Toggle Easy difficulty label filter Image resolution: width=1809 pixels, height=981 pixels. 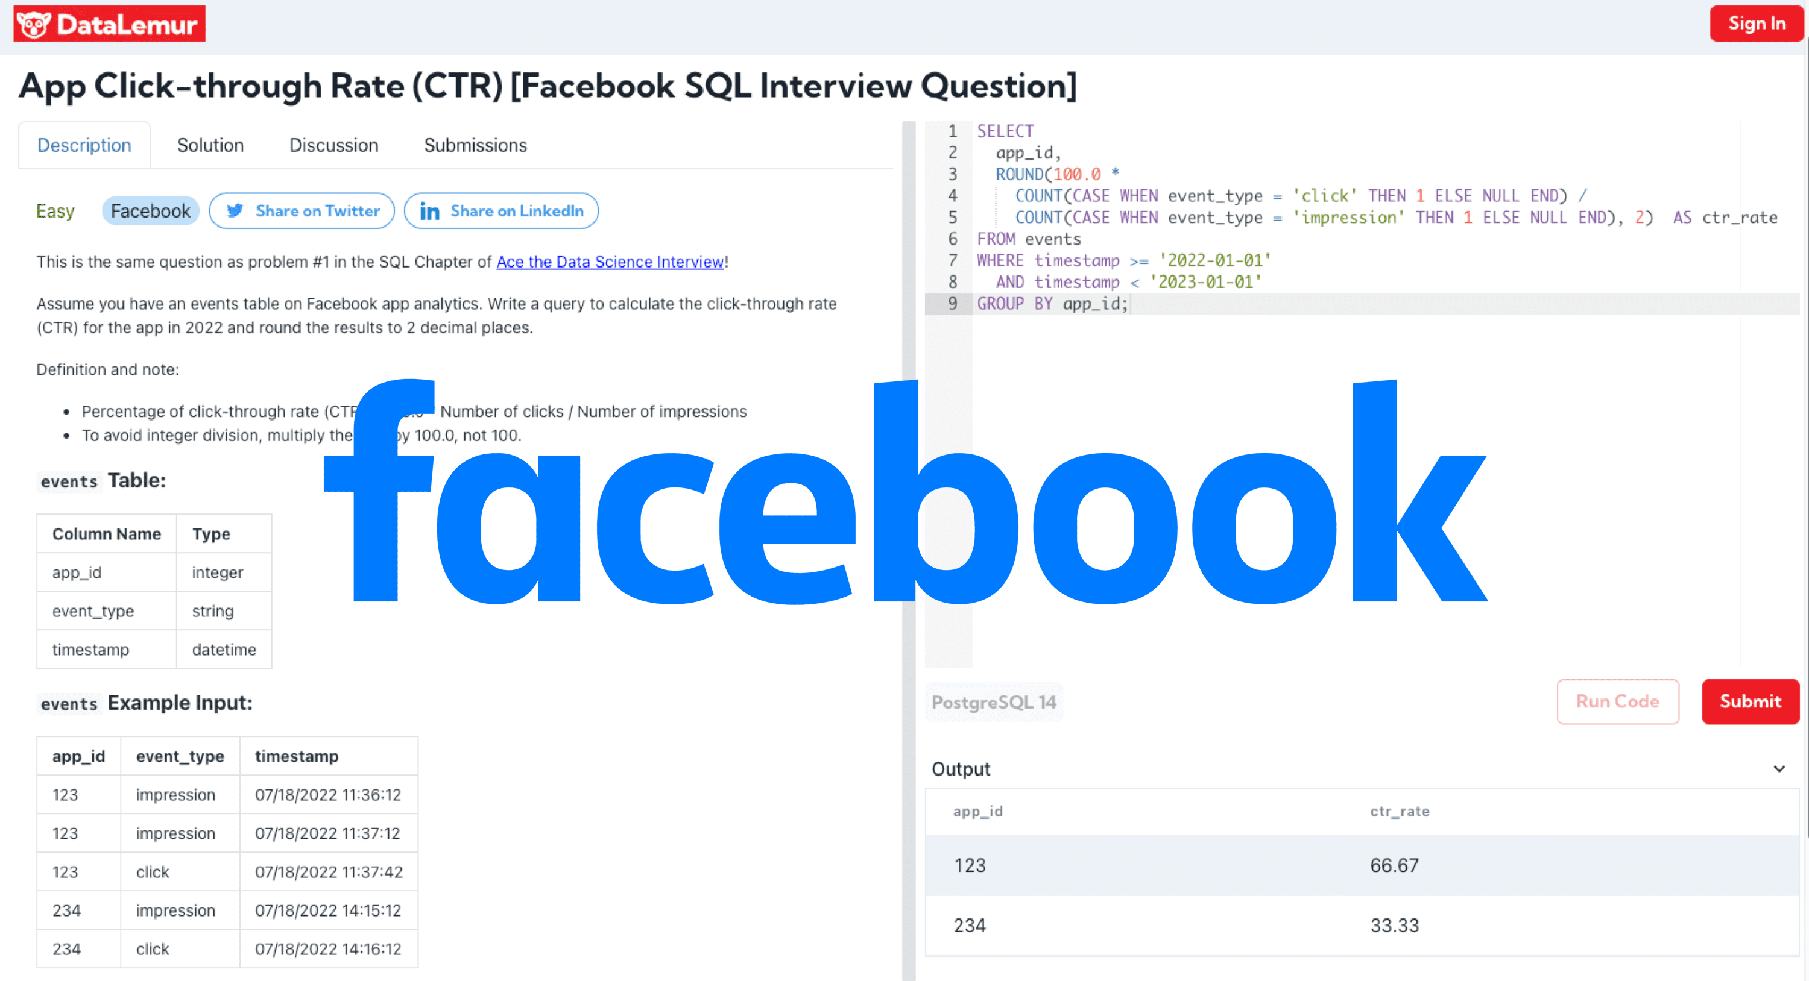click(x=55, y=210)
